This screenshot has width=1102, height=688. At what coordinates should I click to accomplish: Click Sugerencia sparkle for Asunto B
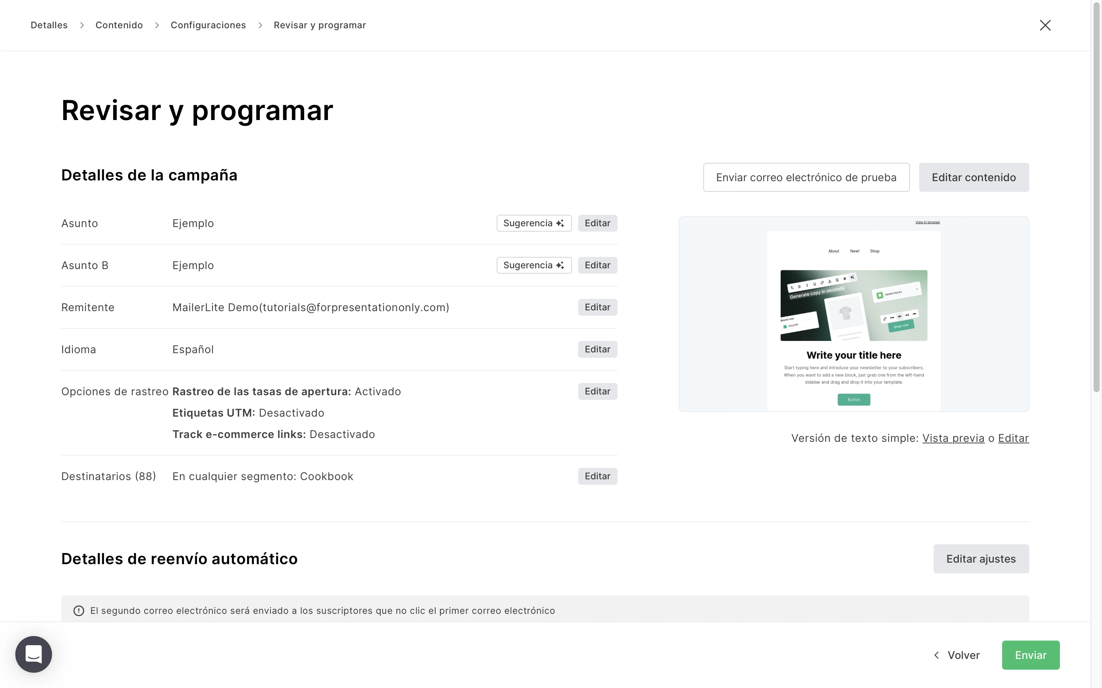coord(534,265)
